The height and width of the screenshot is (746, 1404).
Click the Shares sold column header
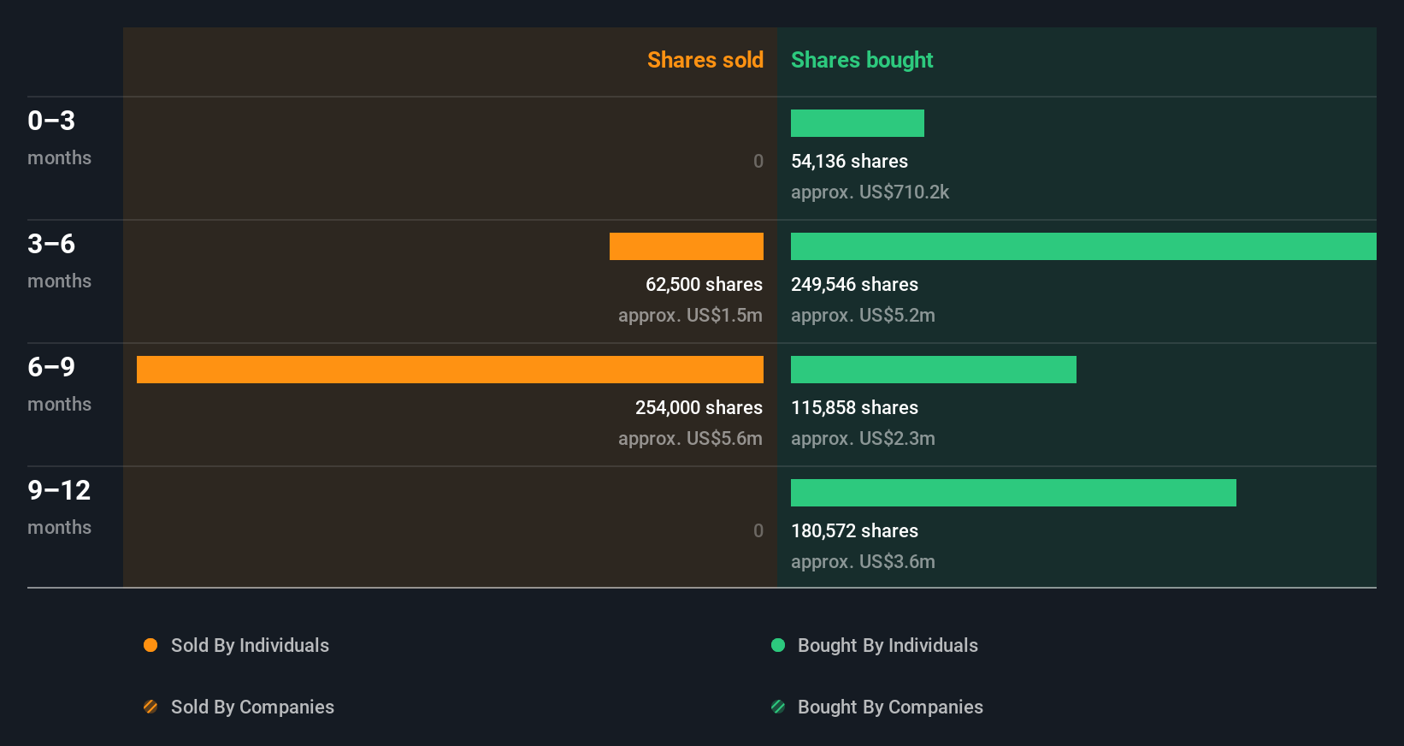(705, 60)
